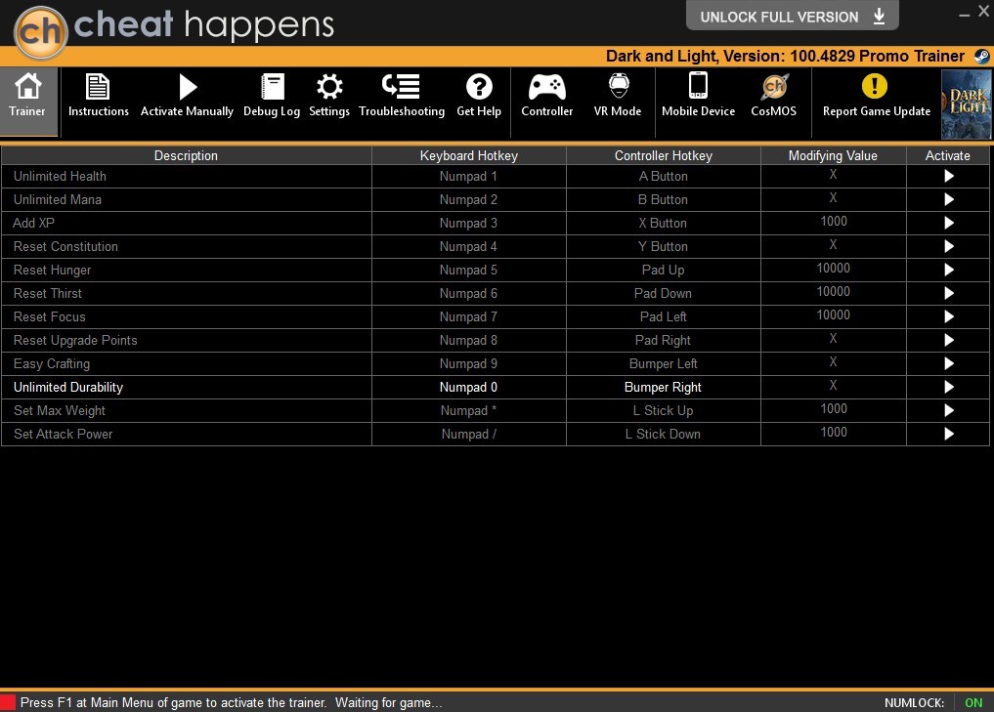Activate the Reset Hunger cheat
994x712 pixels.
(x=948, y=270)
